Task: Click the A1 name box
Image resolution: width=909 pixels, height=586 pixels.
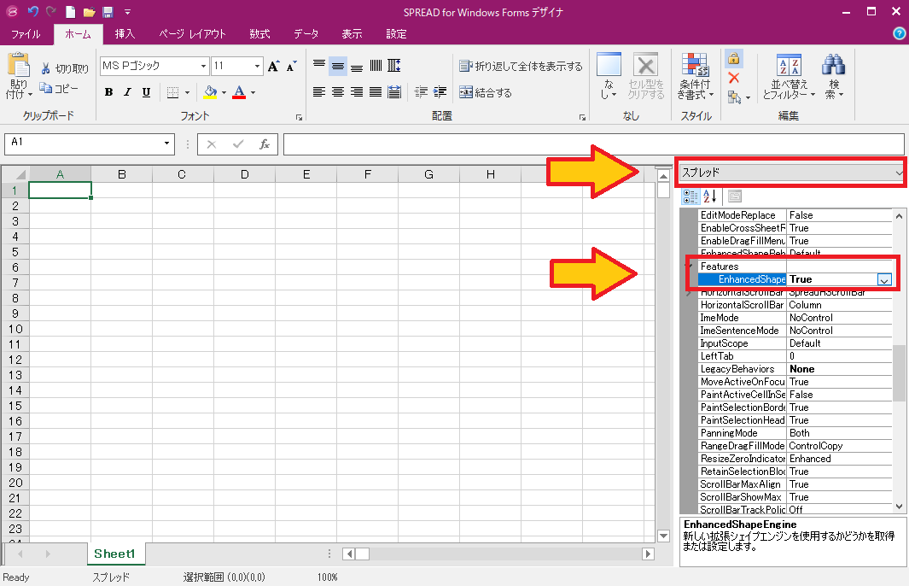Action: point(90,143)
